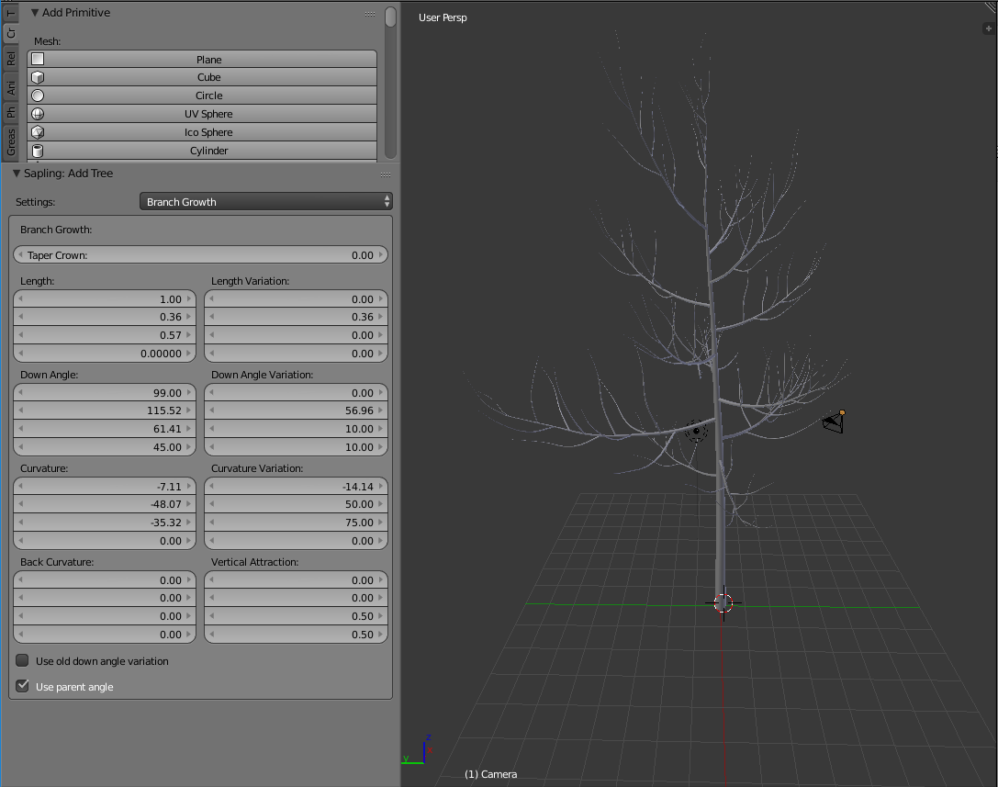
Task: Open the Settings Branch Growth dropdown
Action: (266, 202)
